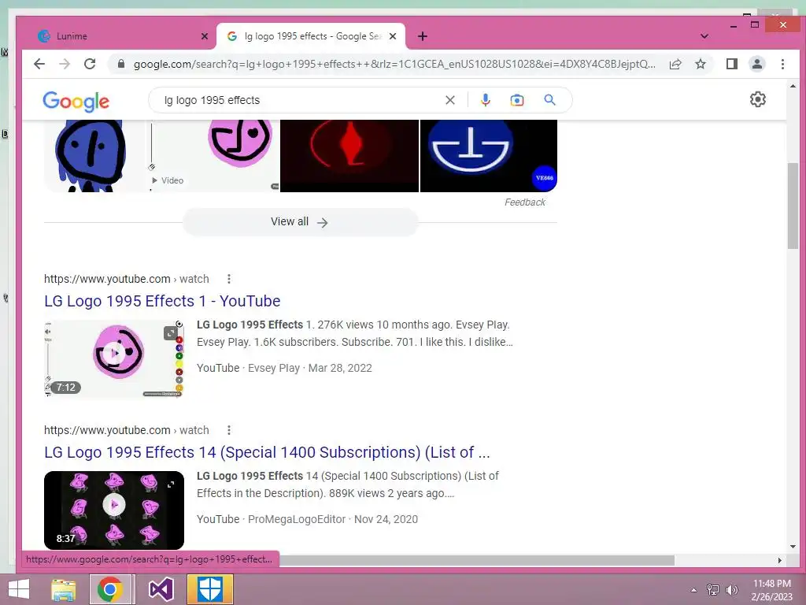
Task: Open the blue VE666 logo thumbnail
Action: (488, 155)
